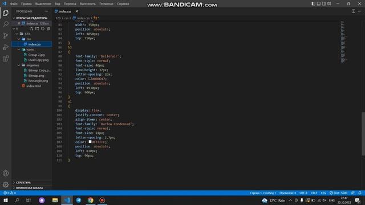Viewport: 365px width, 205px height.
Task: Change the CSS language mode
Action: (323, 193)
